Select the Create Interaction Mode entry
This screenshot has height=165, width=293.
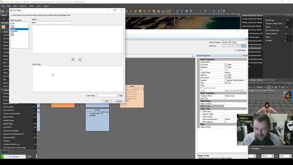pos(252,19)
